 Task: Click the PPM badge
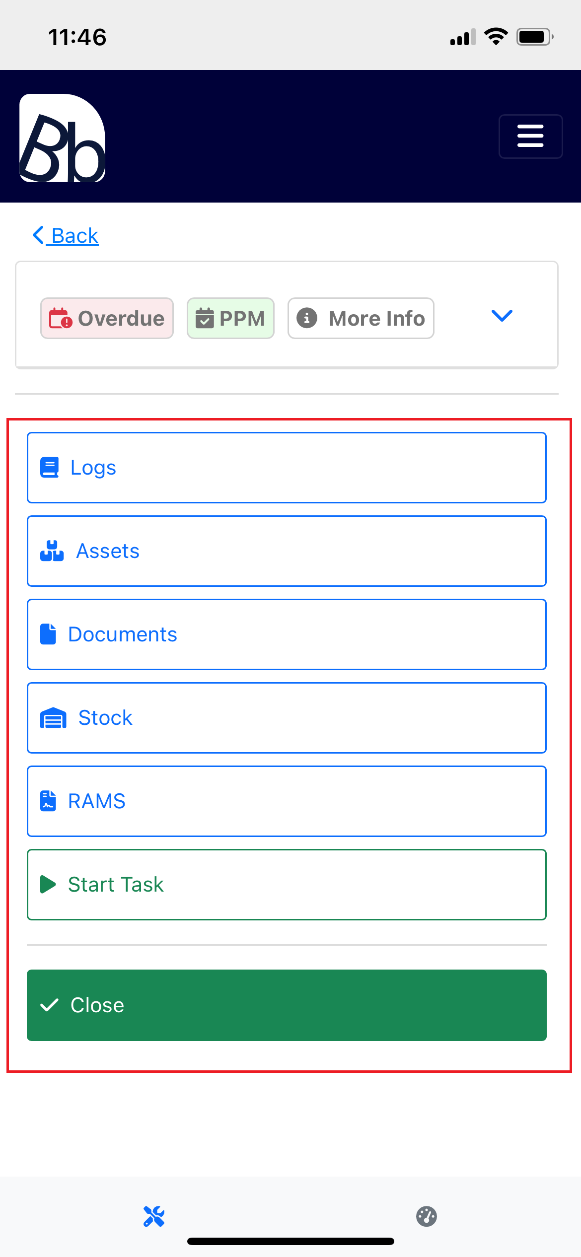[230, 318]
